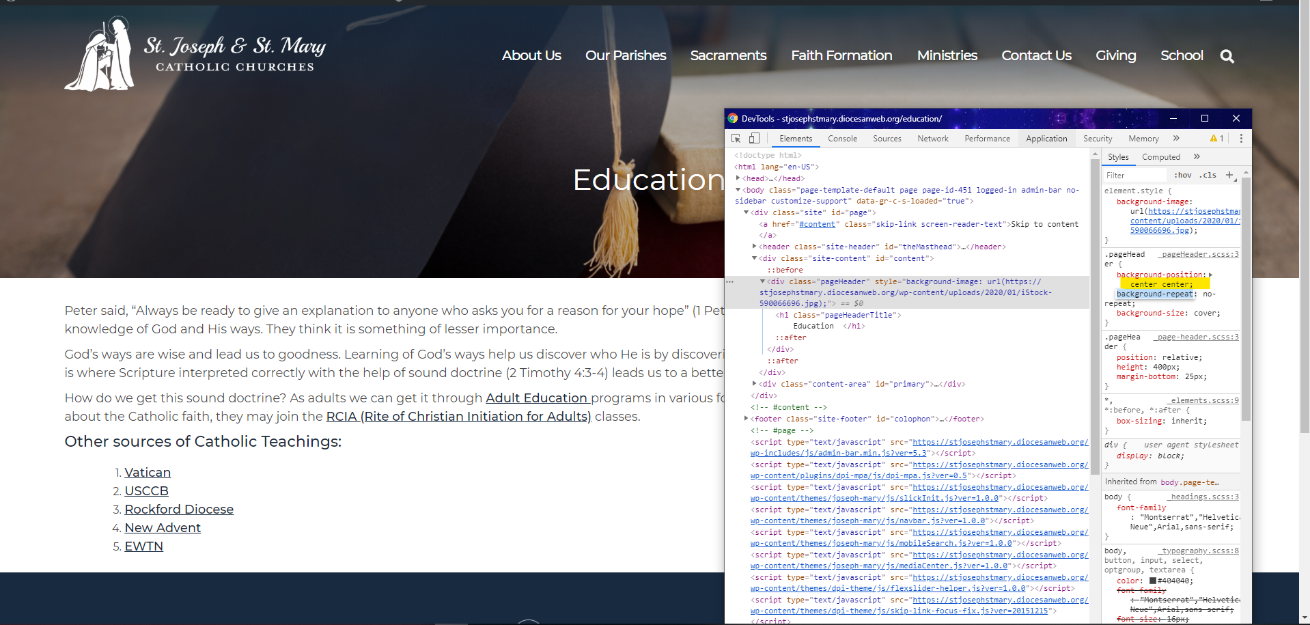Open the Rockford Diocese link

pyautogui.click(x=179, y=510)
